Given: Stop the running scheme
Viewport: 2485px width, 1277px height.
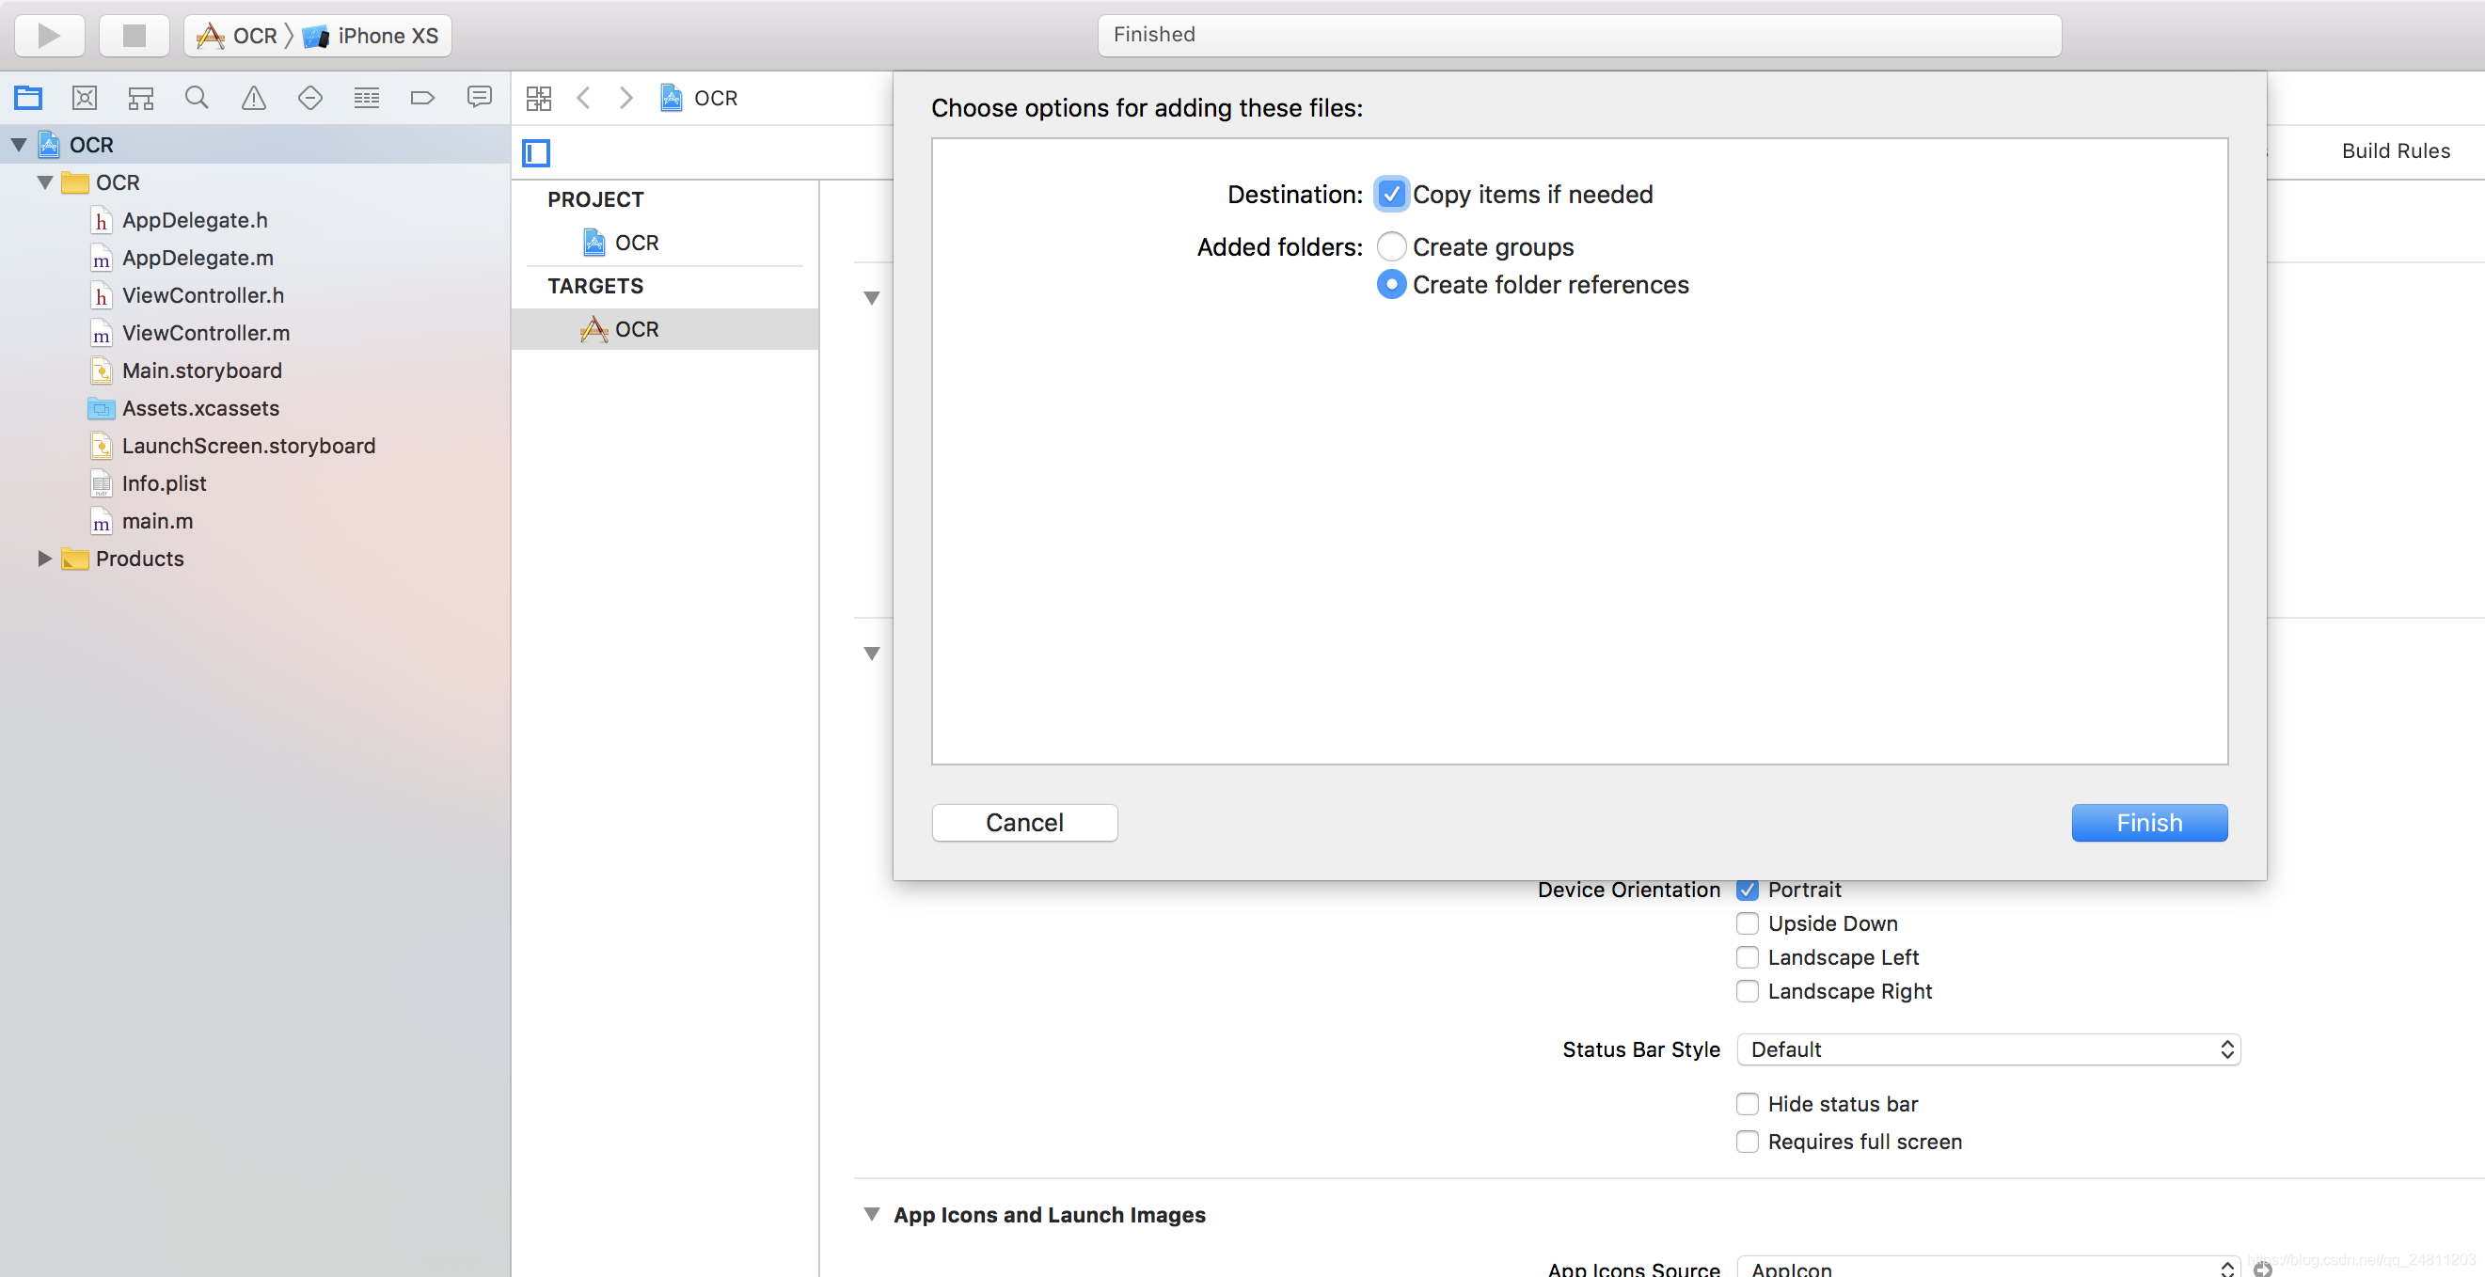Looking at the screenshot, I should (x=135, y=36).
